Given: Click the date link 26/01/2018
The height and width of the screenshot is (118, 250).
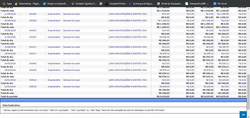Looking at the screenshot, I should (x=10, y=80).
